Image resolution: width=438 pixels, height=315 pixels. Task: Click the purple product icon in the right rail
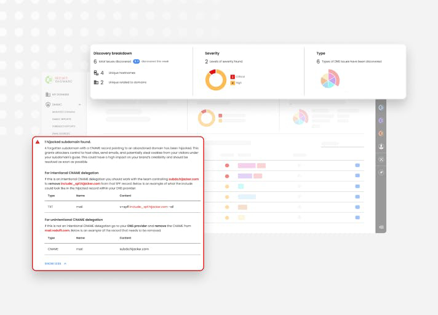[x=381, y=121]
